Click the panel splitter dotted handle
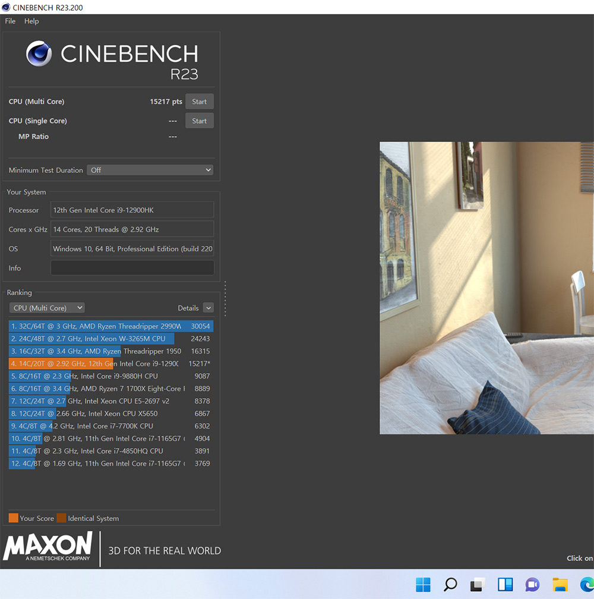Image resolution: width=594 pixels, height=599 pixels. (225, 299)
